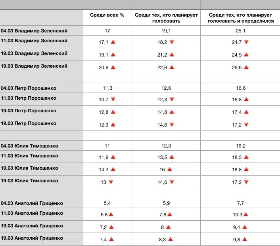The image size is (280, 246).
Task: Click the up triangle next to 18,3
Action: point(246,157)
